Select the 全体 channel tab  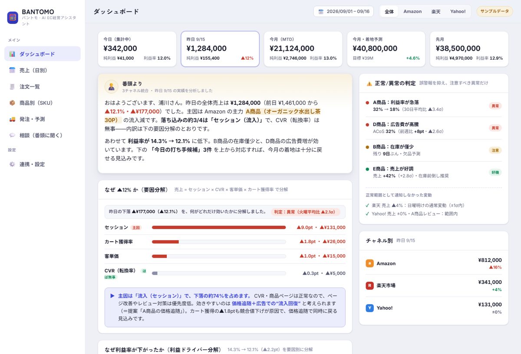tap(389, 12)
